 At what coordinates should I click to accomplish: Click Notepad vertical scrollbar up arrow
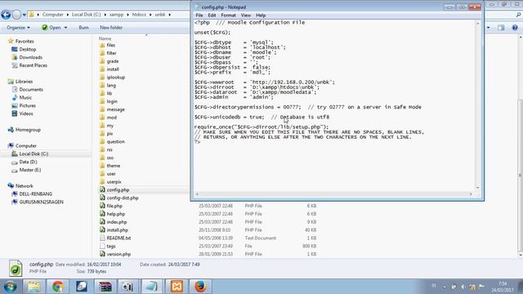477,23
